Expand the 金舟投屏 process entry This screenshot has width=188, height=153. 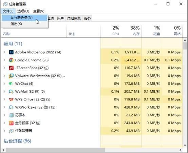pyautogui.click(x=4, y=123)
